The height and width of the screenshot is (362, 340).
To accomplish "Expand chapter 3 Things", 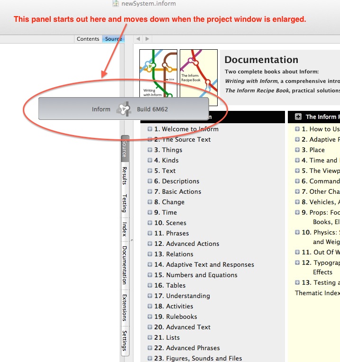I will point(150,150).
